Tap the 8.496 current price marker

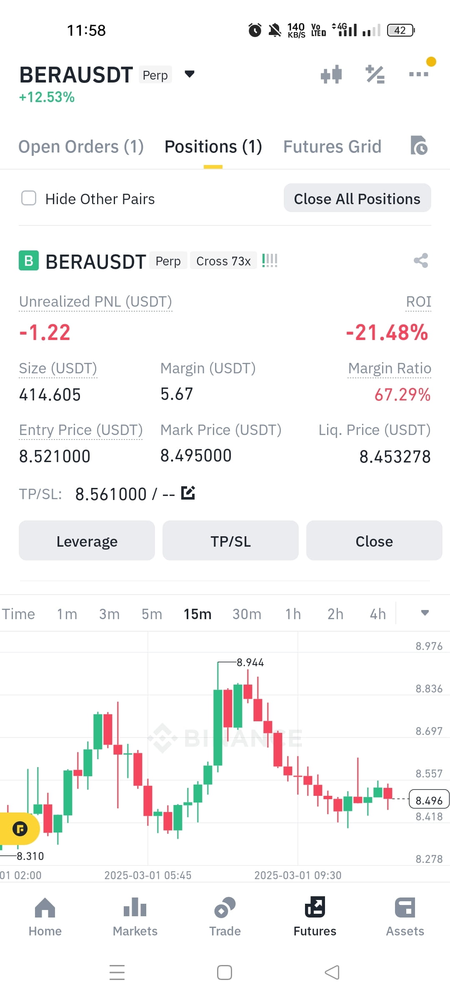coord(429,800)
